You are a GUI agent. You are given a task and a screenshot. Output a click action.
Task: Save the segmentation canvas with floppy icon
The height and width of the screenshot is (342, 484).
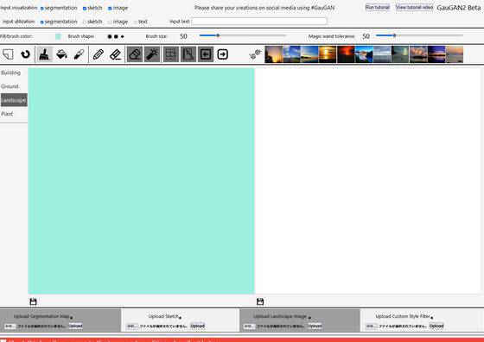click(x=33, y=301)
